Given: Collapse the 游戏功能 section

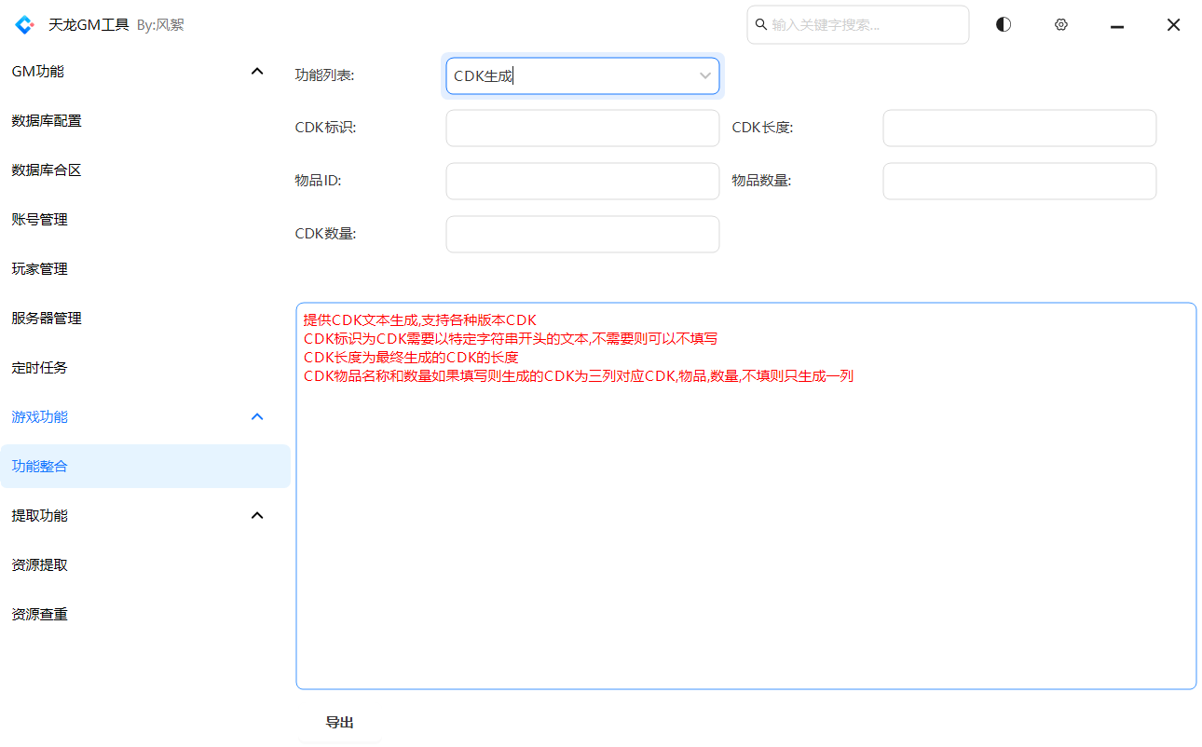Looking at the screenshot, I should click(x=257, y=417).
